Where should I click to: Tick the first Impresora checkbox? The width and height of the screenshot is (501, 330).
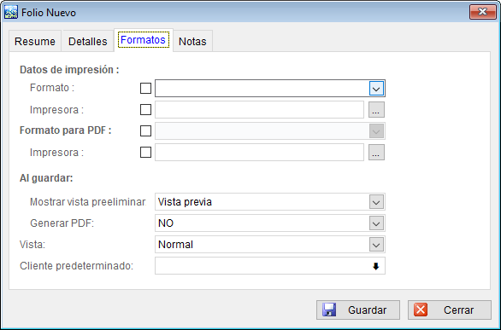pyautogui.click(x=145, y=110)
